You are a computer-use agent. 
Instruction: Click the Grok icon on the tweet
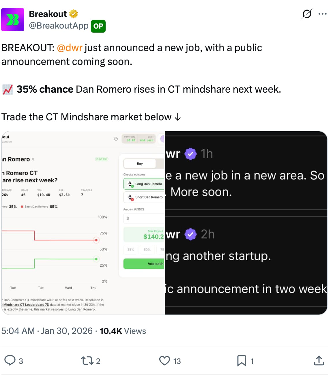coord(307,14)
